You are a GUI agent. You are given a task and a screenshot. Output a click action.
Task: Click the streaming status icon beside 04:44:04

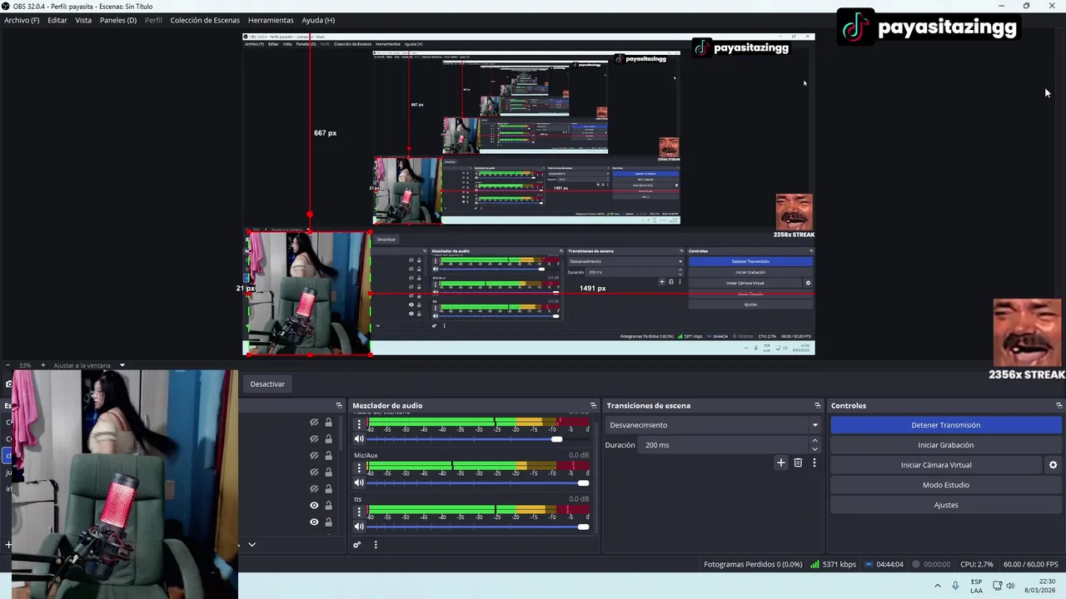(x=869, y=564)
